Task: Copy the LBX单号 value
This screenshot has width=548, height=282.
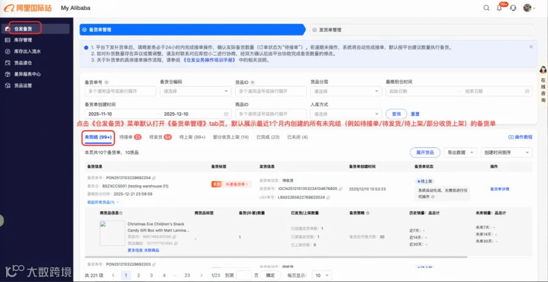Action: 329,197
